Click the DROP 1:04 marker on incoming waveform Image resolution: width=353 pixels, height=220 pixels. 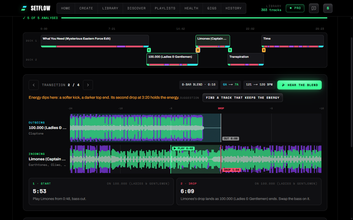click(x=232, y=170)
